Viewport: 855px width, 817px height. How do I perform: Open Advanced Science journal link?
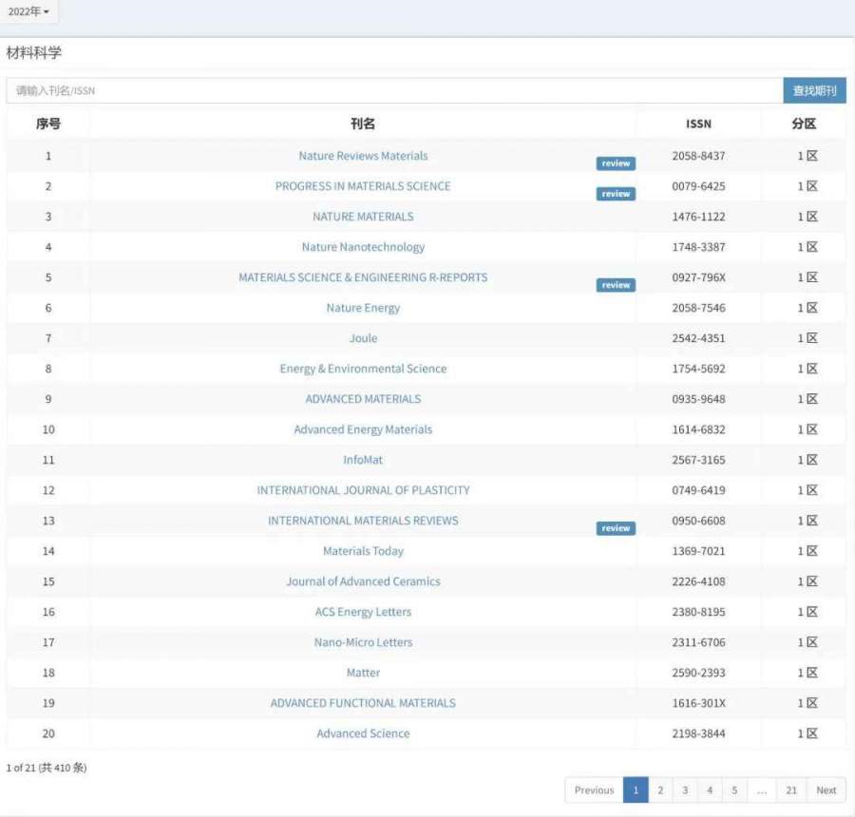363,734
